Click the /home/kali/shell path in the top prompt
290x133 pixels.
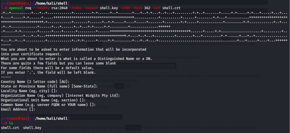[x=51, y=3]
